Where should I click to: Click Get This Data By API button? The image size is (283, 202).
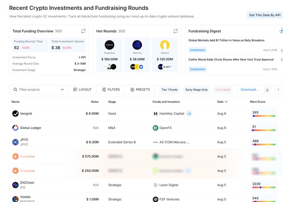pos(265,15)
